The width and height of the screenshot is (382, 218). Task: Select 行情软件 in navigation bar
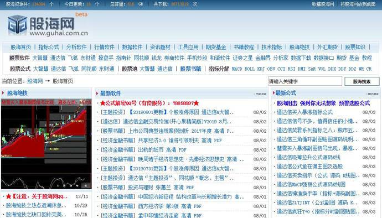(x=104, y=47)
